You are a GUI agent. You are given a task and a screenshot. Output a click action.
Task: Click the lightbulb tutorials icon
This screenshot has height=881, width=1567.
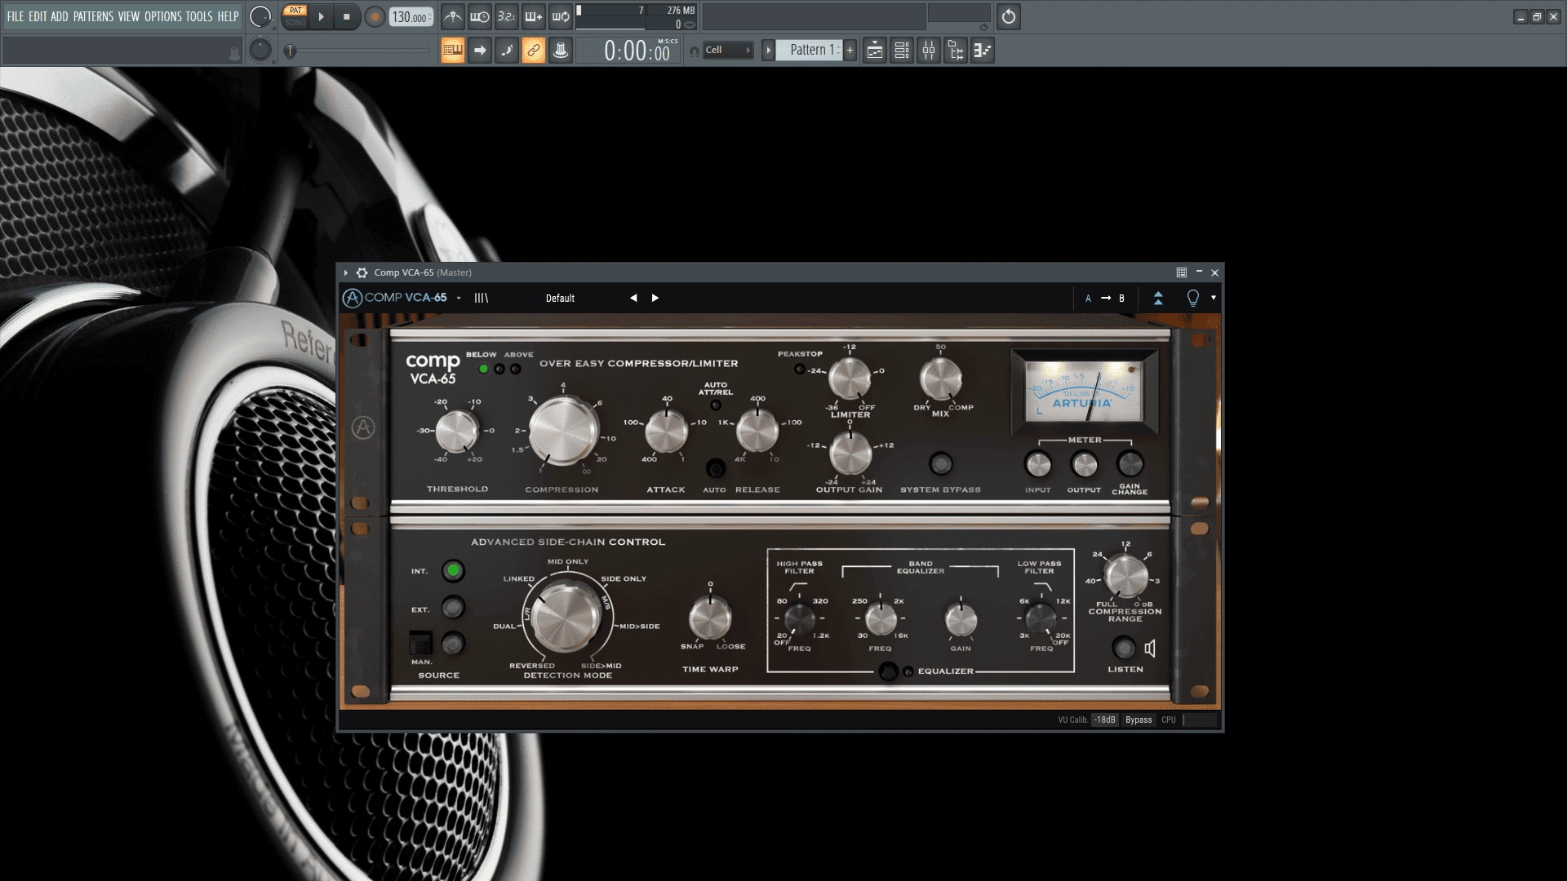1192,298
